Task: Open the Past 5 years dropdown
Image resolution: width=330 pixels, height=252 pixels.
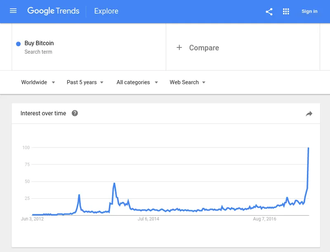Action: tap(85, 82)
